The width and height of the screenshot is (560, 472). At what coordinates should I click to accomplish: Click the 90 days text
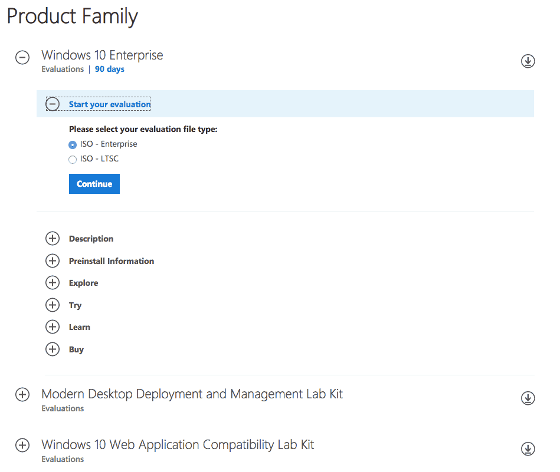110,69
